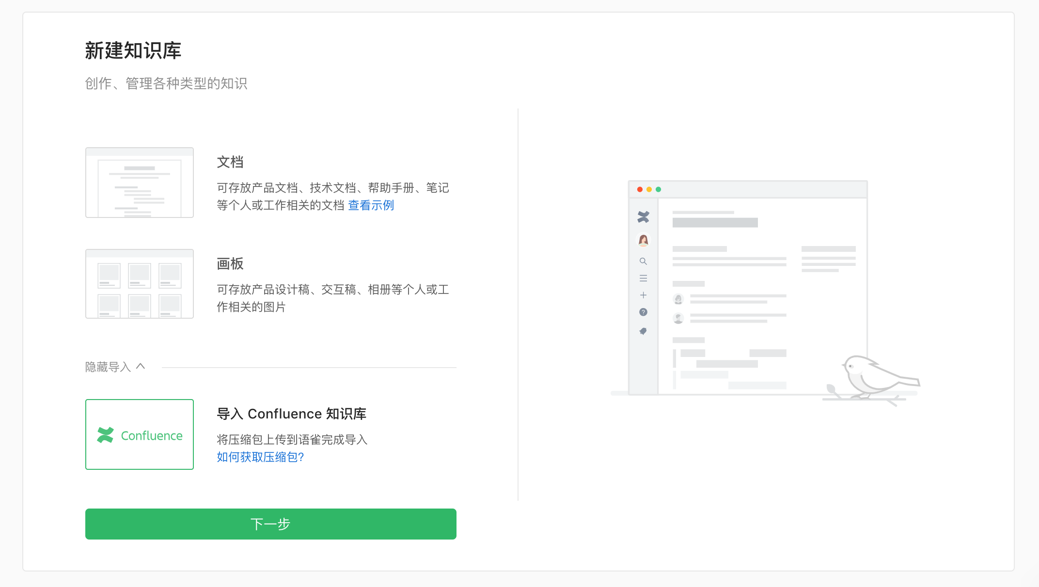Click the Confluence logo on the import card
1039x587 pixels.
coord(107,435)
